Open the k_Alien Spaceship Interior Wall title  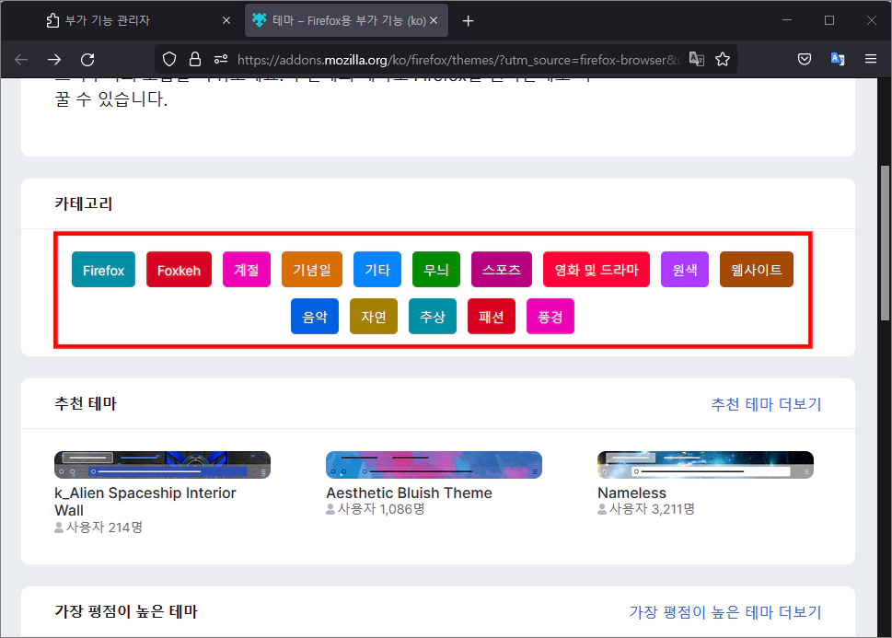click(145, 502)
